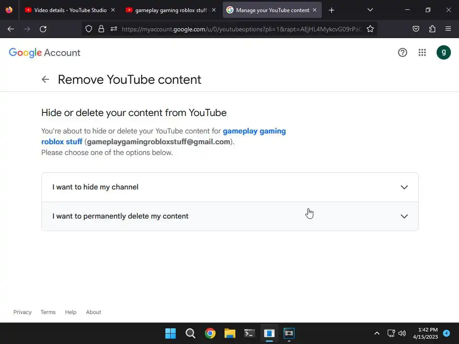Open the notification badge showing 4
459x344 pixels.
[446, 333]
